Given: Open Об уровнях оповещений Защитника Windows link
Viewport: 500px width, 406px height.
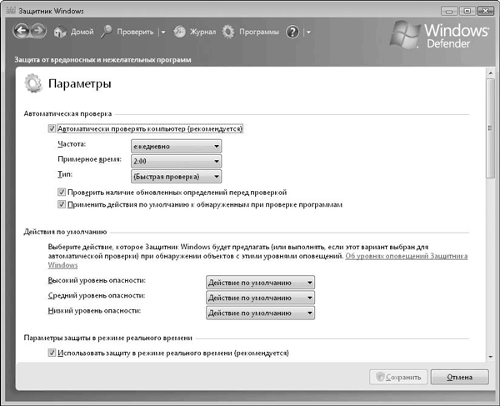Looking at the screenshot, I should point(406,256).
